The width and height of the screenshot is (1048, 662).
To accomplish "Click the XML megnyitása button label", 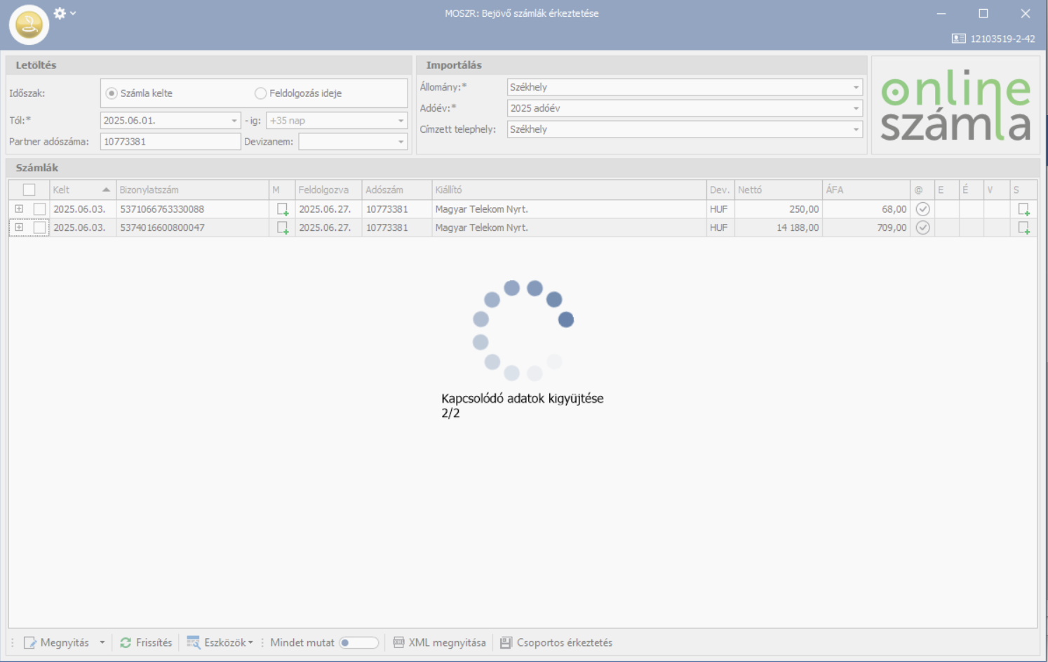I will 447,642.
